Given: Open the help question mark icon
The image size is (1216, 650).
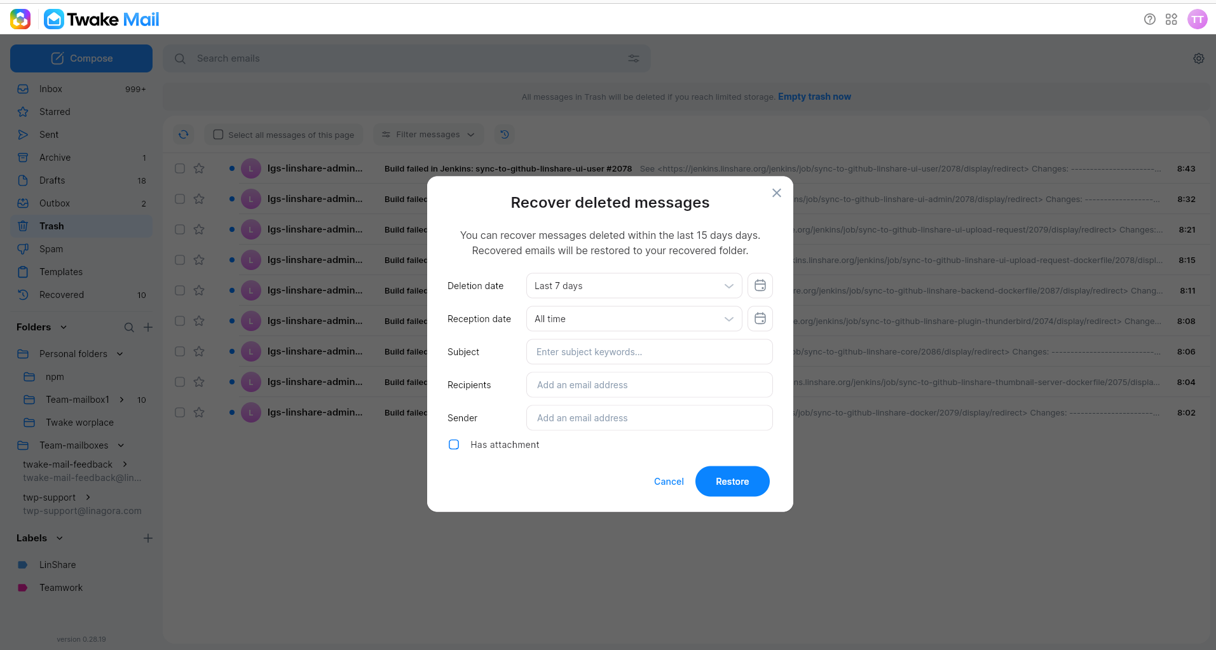Looking at the screenshot, I should pos(1149,19).
